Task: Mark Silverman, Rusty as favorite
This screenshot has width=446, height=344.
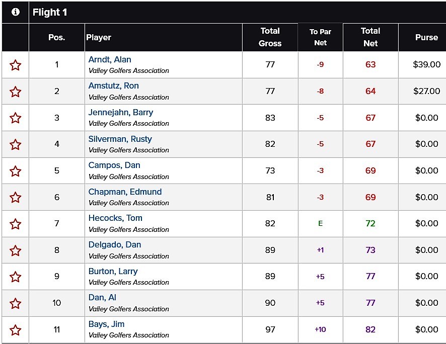Action: pyautogui.click(x=16, y=144)
